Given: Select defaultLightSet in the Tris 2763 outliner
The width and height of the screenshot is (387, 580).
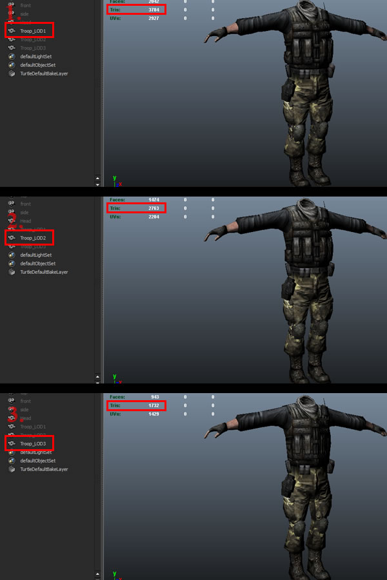Looking at the screenshot, I should (x=36, y=255).
